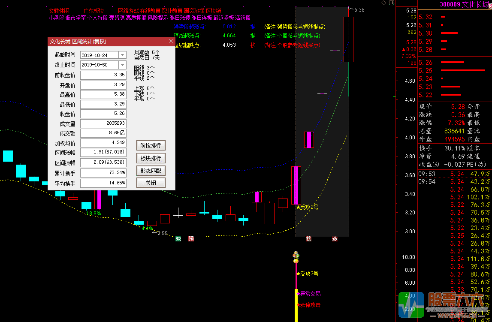Viewport: 492px width, 322px height.
Task: Click the 区间涨幅 value field
Action: click(103, 152)
